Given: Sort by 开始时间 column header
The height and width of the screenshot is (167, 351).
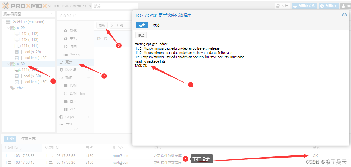Looking at the screenshot, I should coord(22,148).
